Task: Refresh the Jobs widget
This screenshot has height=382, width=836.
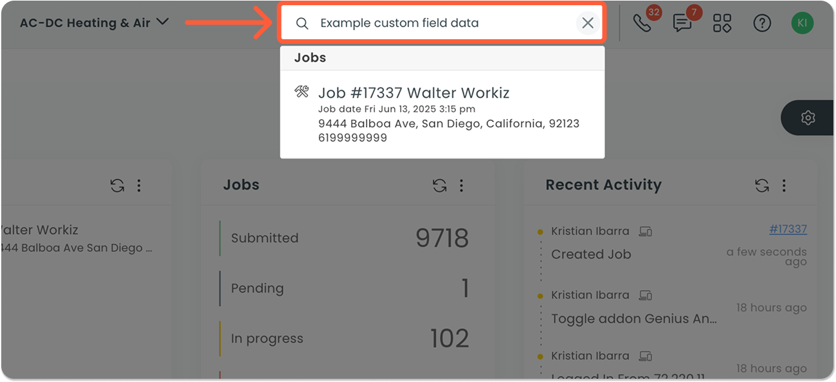Action: click(x=439, y=185)
